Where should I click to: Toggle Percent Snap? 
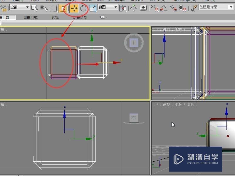(x=173, y=8)
